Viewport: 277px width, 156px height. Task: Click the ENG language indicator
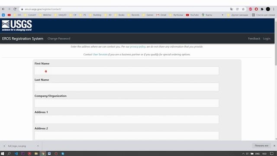click(x=258, y=154)
